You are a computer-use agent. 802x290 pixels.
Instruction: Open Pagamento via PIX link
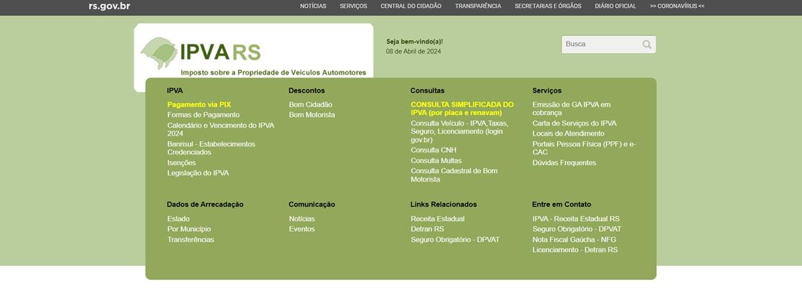click(198, 105)
